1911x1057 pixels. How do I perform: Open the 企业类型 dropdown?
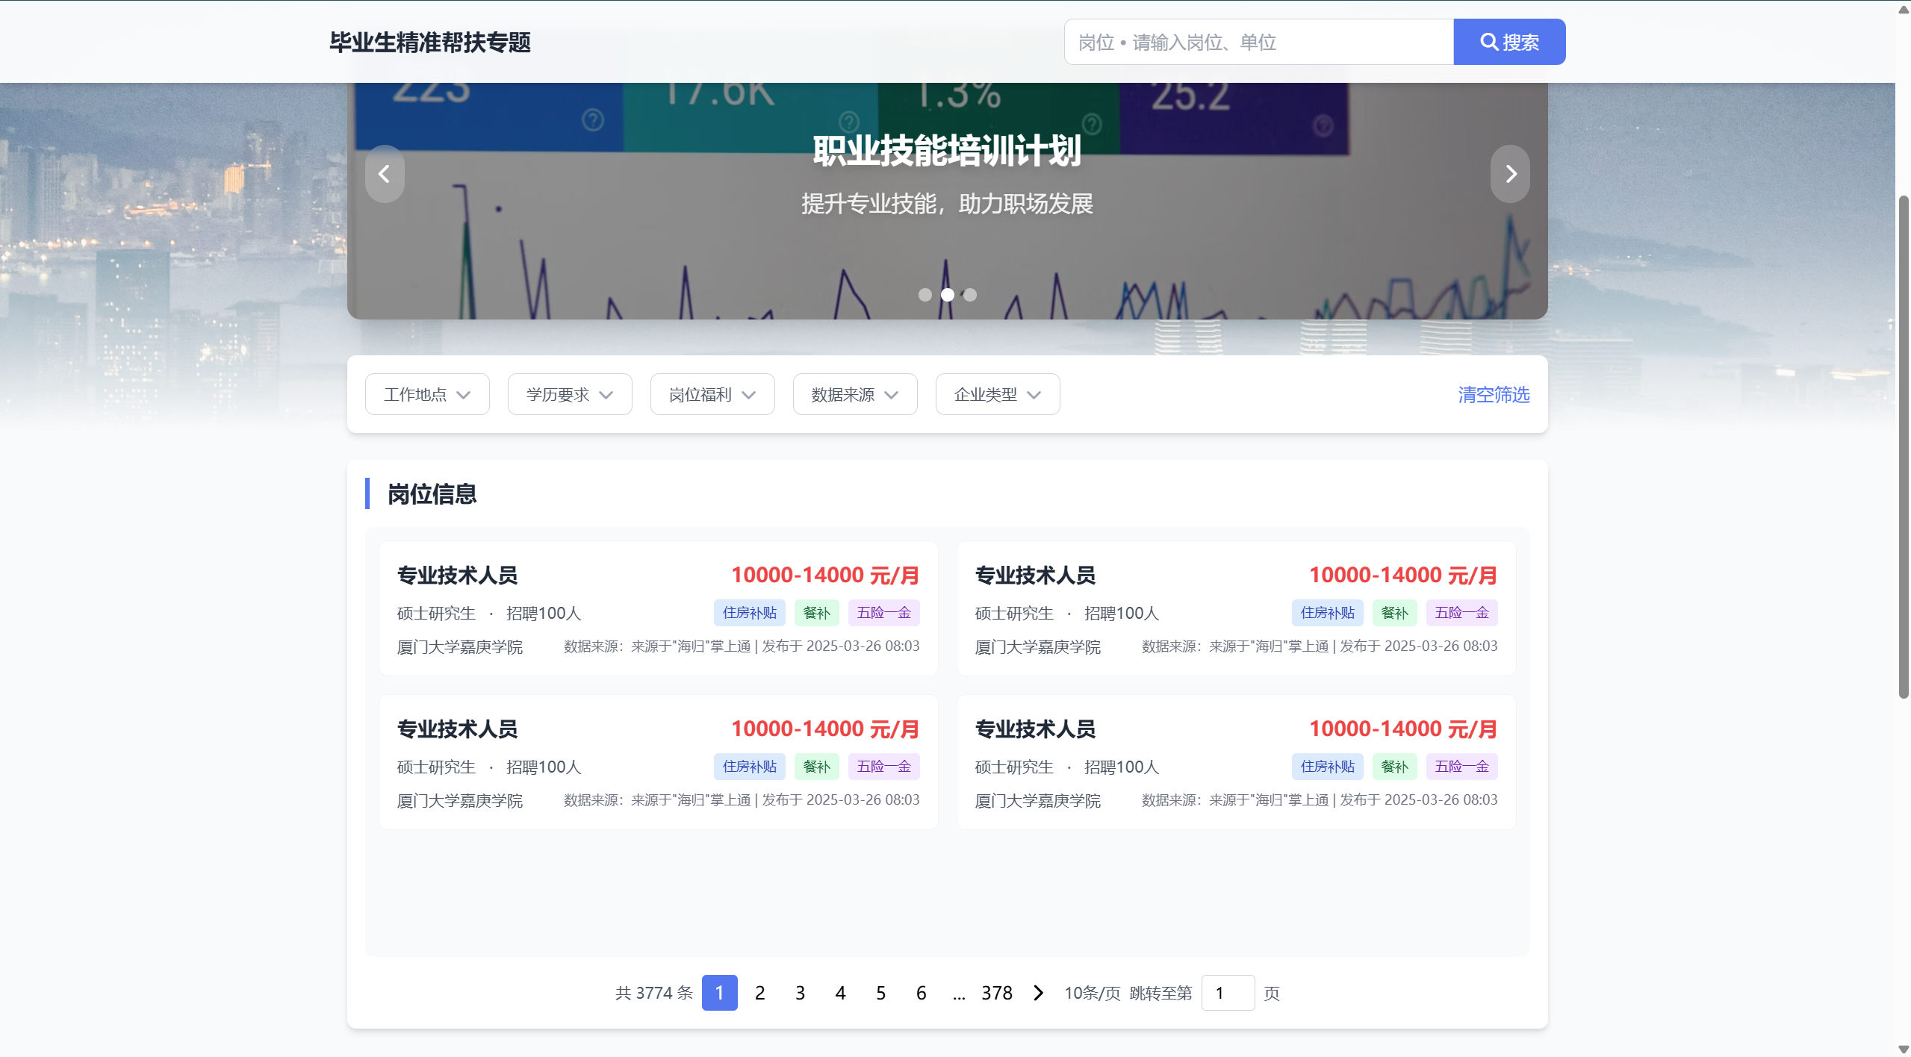997,394
